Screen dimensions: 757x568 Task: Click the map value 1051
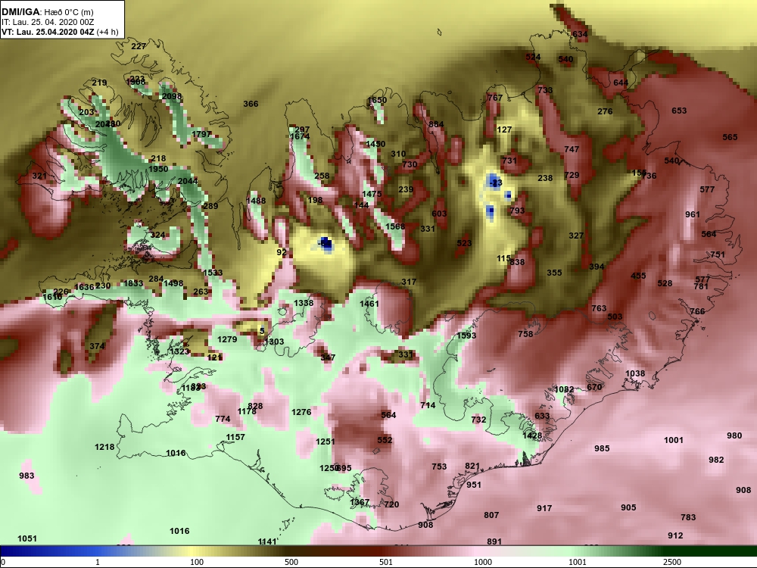click(27, 538)
